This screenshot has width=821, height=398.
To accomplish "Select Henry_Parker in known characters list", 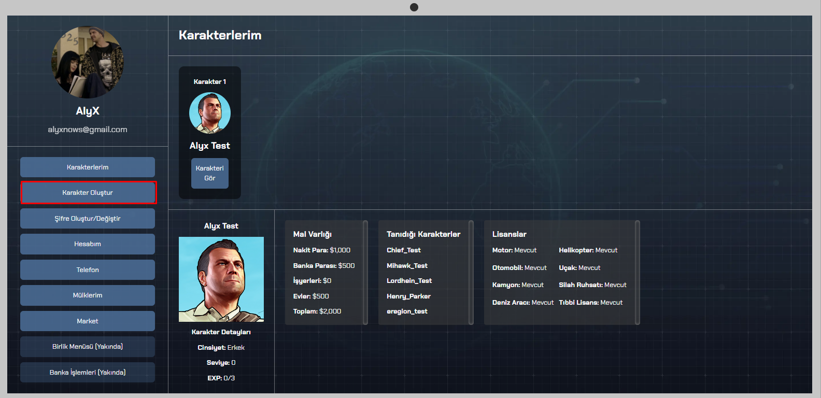I will pos(408,296).
